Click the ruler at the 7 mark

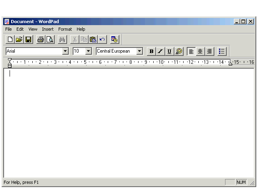coord(115,62)
